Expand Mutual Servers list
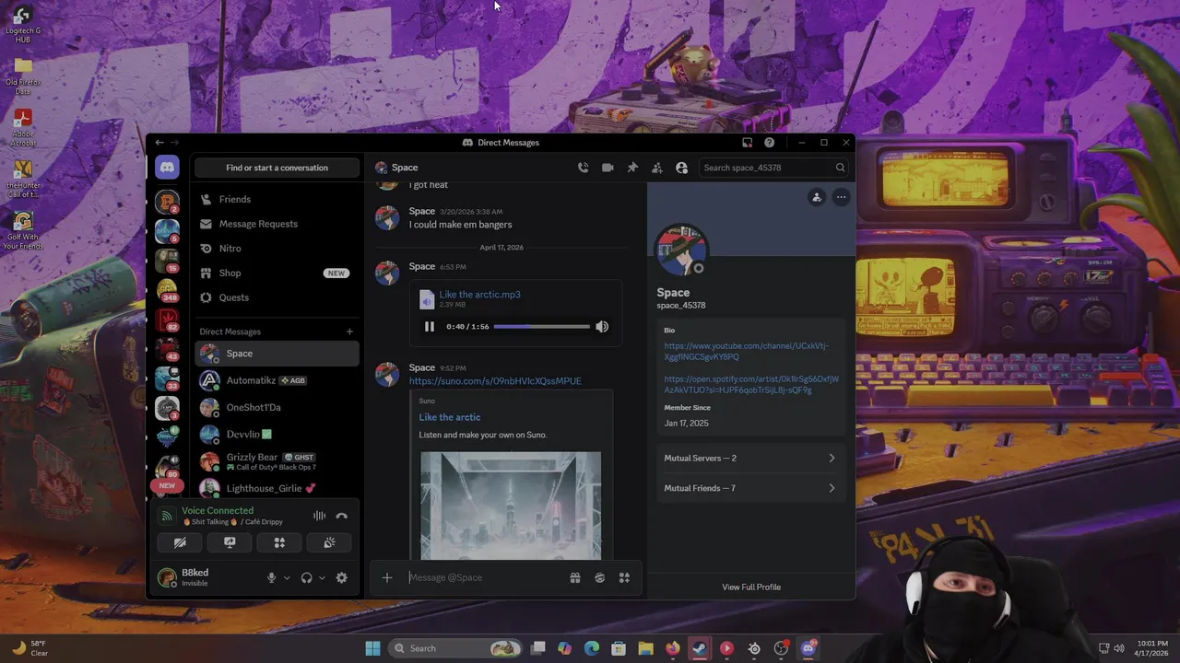The image size is (1180, 663). pyautogui.click(x=750, y=458)
